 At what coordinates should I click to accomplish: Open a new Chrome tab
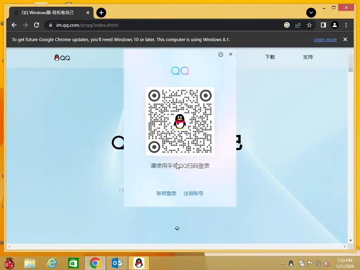pos(101,13)
